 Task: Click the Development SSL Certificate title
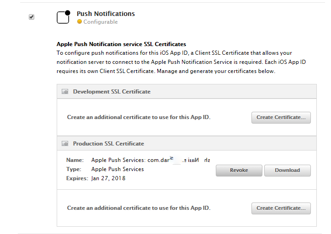click(x=112, y=92)
